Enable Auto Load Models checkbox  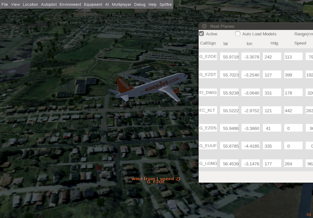pos(238,34)
